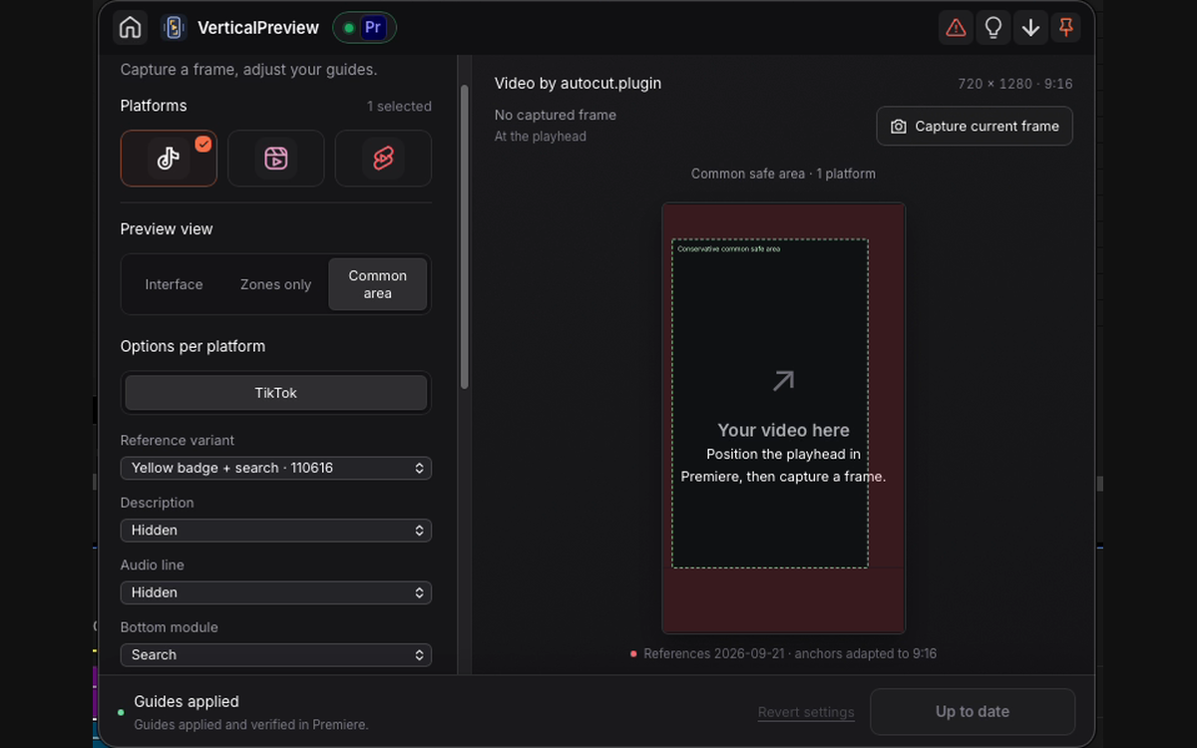Deselect the TikTok platform tile
Image resolution: width=1197 pixels, height=748 pixels.
click(169, 159)
